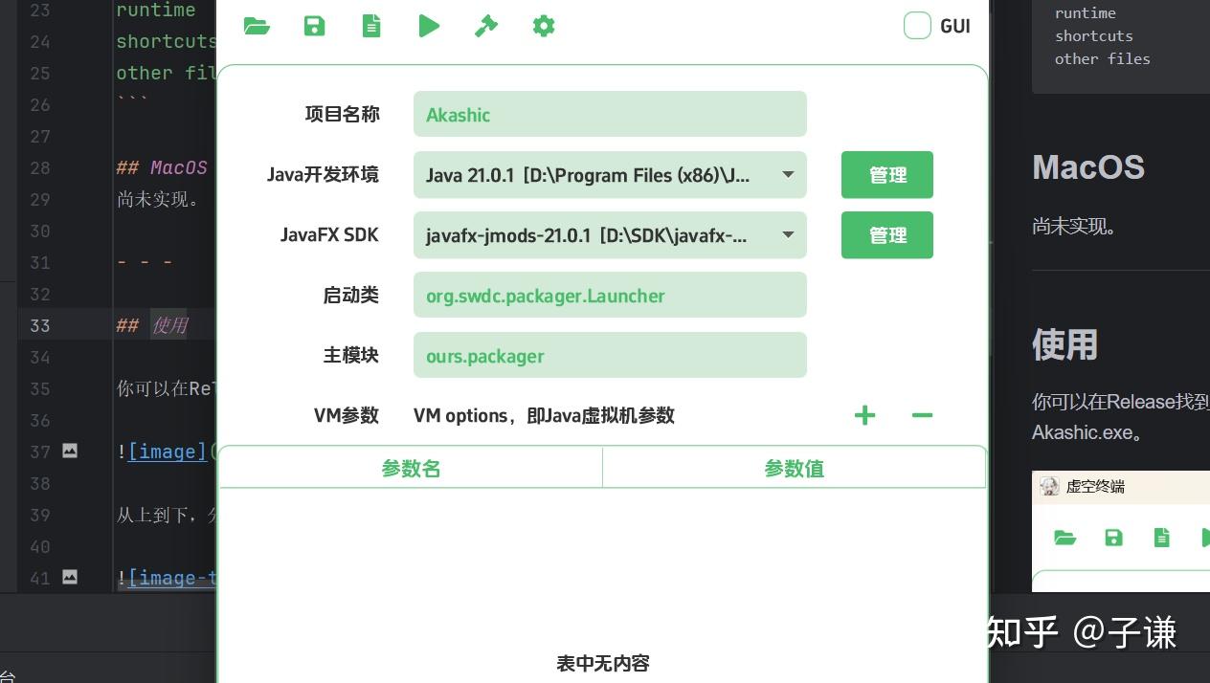
Task: Select editor line 37 image gutter icon
Action: click(x=70, y=450)
